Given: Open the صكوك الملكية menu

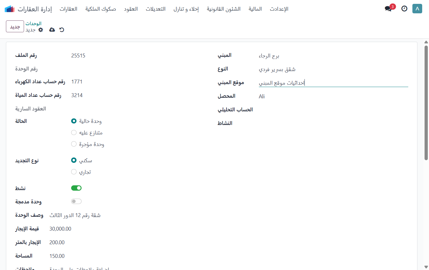Looking at the screenshot, I should (101, 9).
